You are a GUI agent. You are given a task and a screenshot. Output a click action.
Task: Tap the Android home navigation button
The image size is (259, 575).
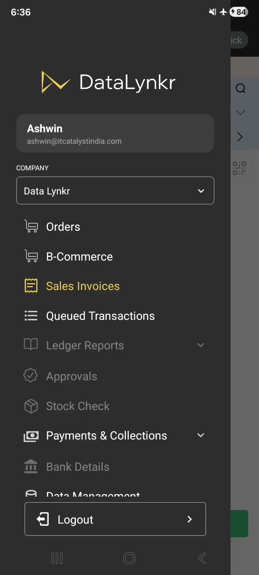coord(129,558)
